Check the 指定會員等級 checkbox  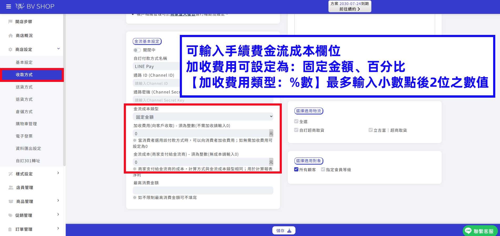(323, 169)
